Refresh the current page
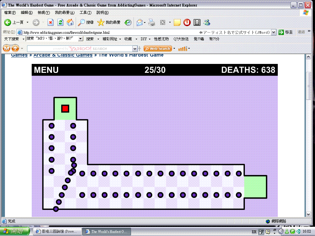 point(60,22)
